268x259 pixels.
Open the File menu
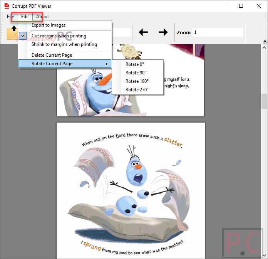point(10,17)
